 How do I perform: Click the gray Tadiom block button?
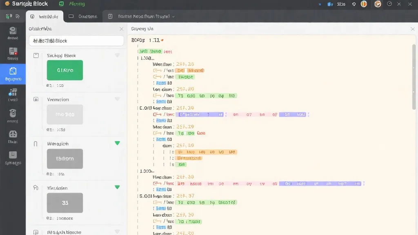click(65, 159)
